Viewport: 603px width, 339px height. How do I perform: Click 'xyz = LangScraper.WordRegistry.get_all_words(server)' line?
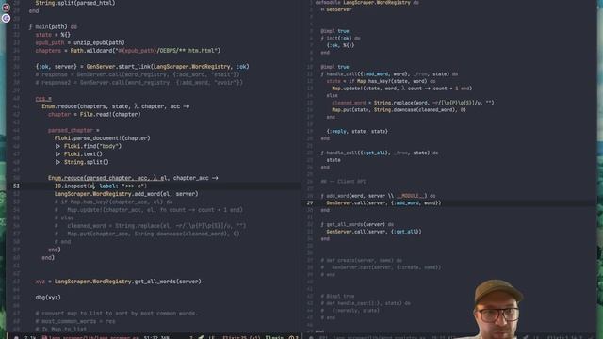click(x=118, y=282)
